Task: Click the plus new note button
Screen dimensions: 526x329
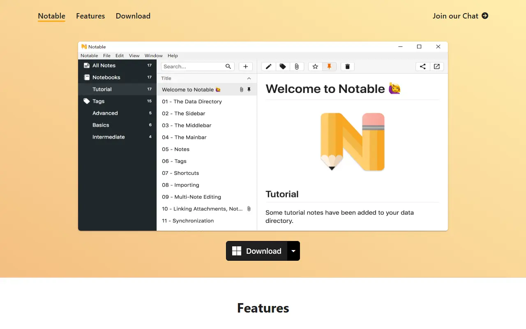Action: point(246,67)
